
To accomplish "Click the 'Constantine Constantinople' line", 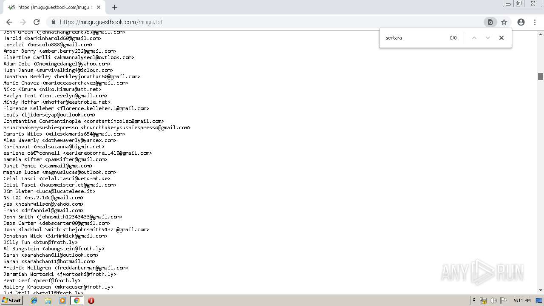I will coord(84,121).
